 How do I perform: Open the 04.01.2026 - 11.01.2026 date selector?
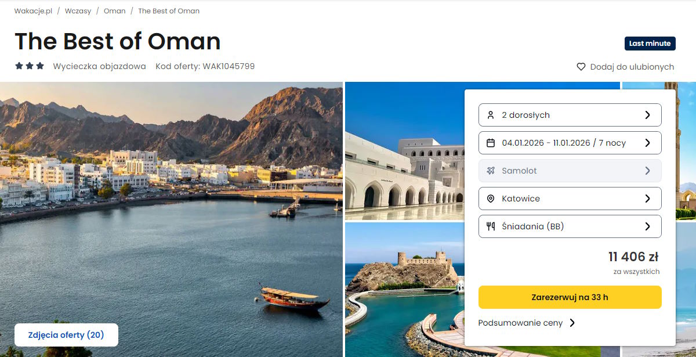[570, 143]
